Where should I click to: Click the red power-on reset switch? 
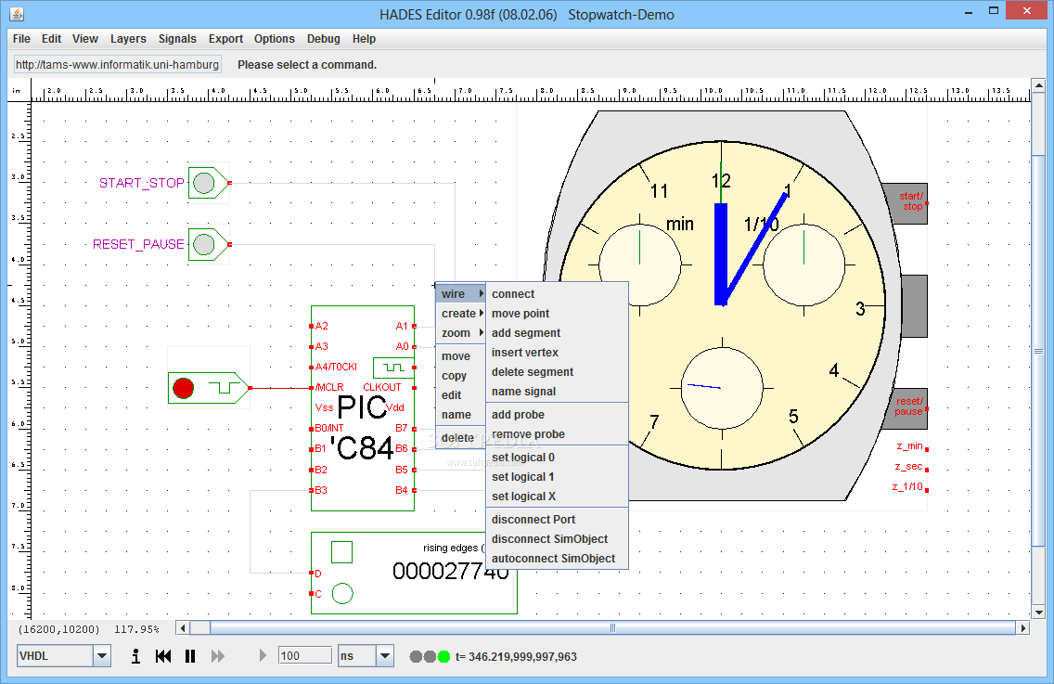click(183, 388)
